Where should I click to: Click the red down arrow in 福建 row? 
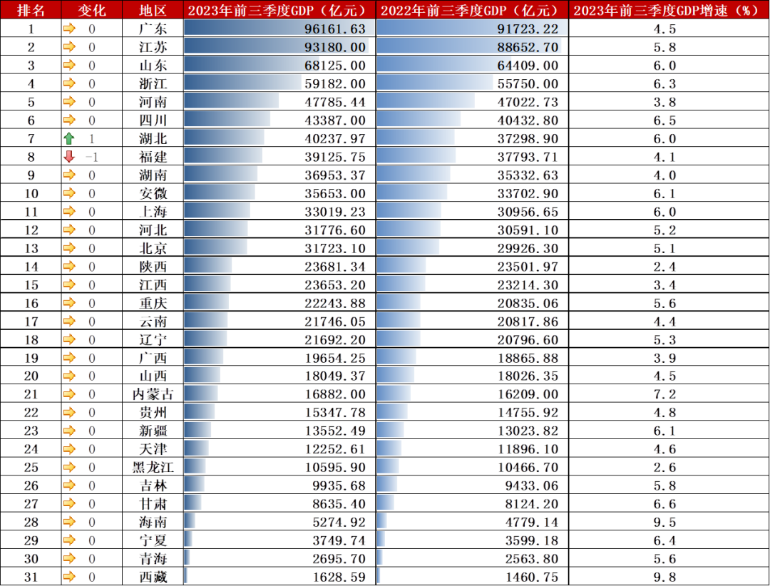(x=69, y=157)
